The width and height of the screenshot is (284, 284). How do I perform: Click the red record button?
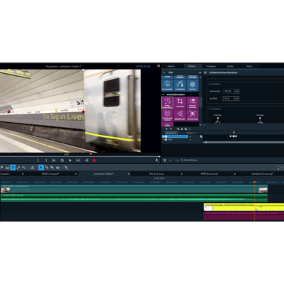click(x=94, y=160)
